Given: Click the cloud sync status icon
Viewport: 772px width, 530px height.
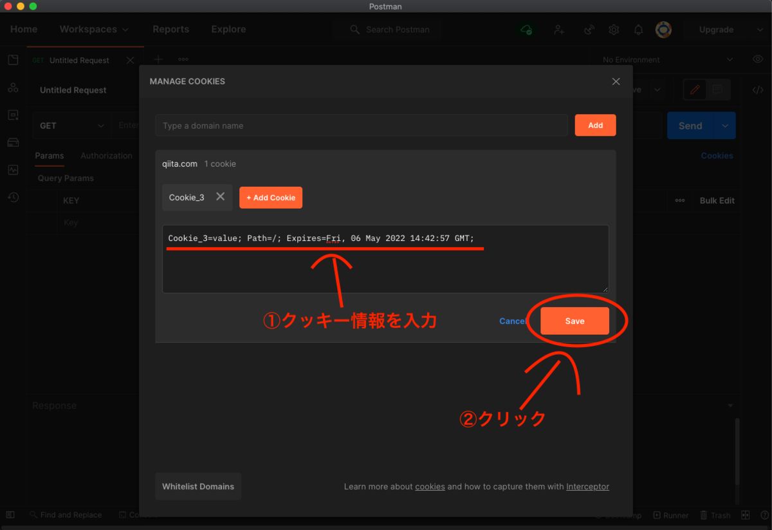Looking at the screenshot, I should [x=527, y=30].
